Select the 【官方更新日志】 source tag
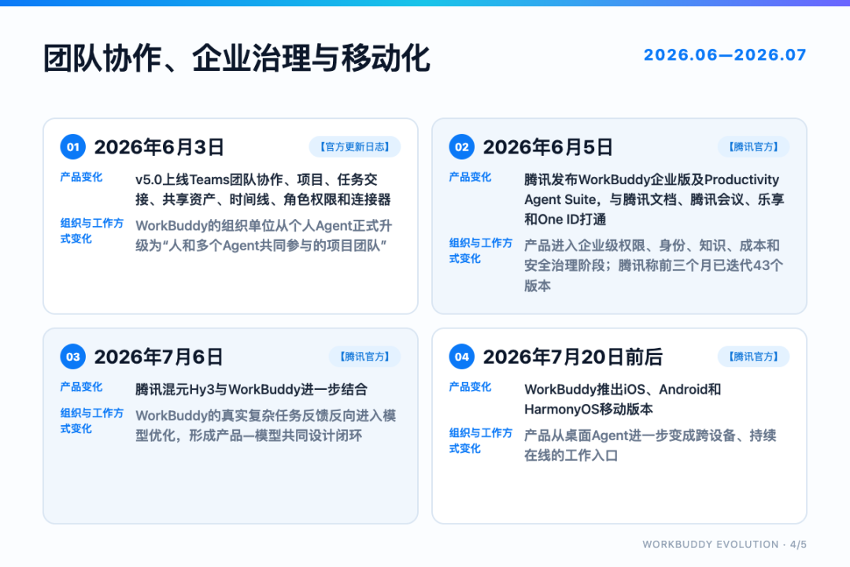The image size is (850, 567). tap(354, 146)
